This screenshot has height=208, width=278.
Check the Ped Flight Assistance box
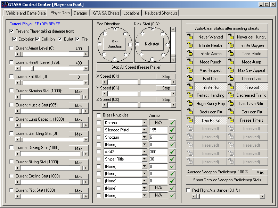click(x=188, y=190)
